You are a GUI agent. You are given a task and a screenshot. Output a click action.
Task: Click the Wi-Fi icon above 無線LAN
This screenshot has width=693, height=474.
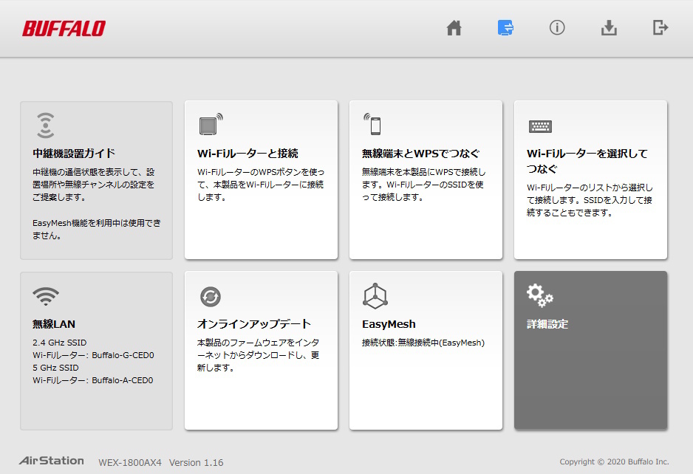pos(46,296)
